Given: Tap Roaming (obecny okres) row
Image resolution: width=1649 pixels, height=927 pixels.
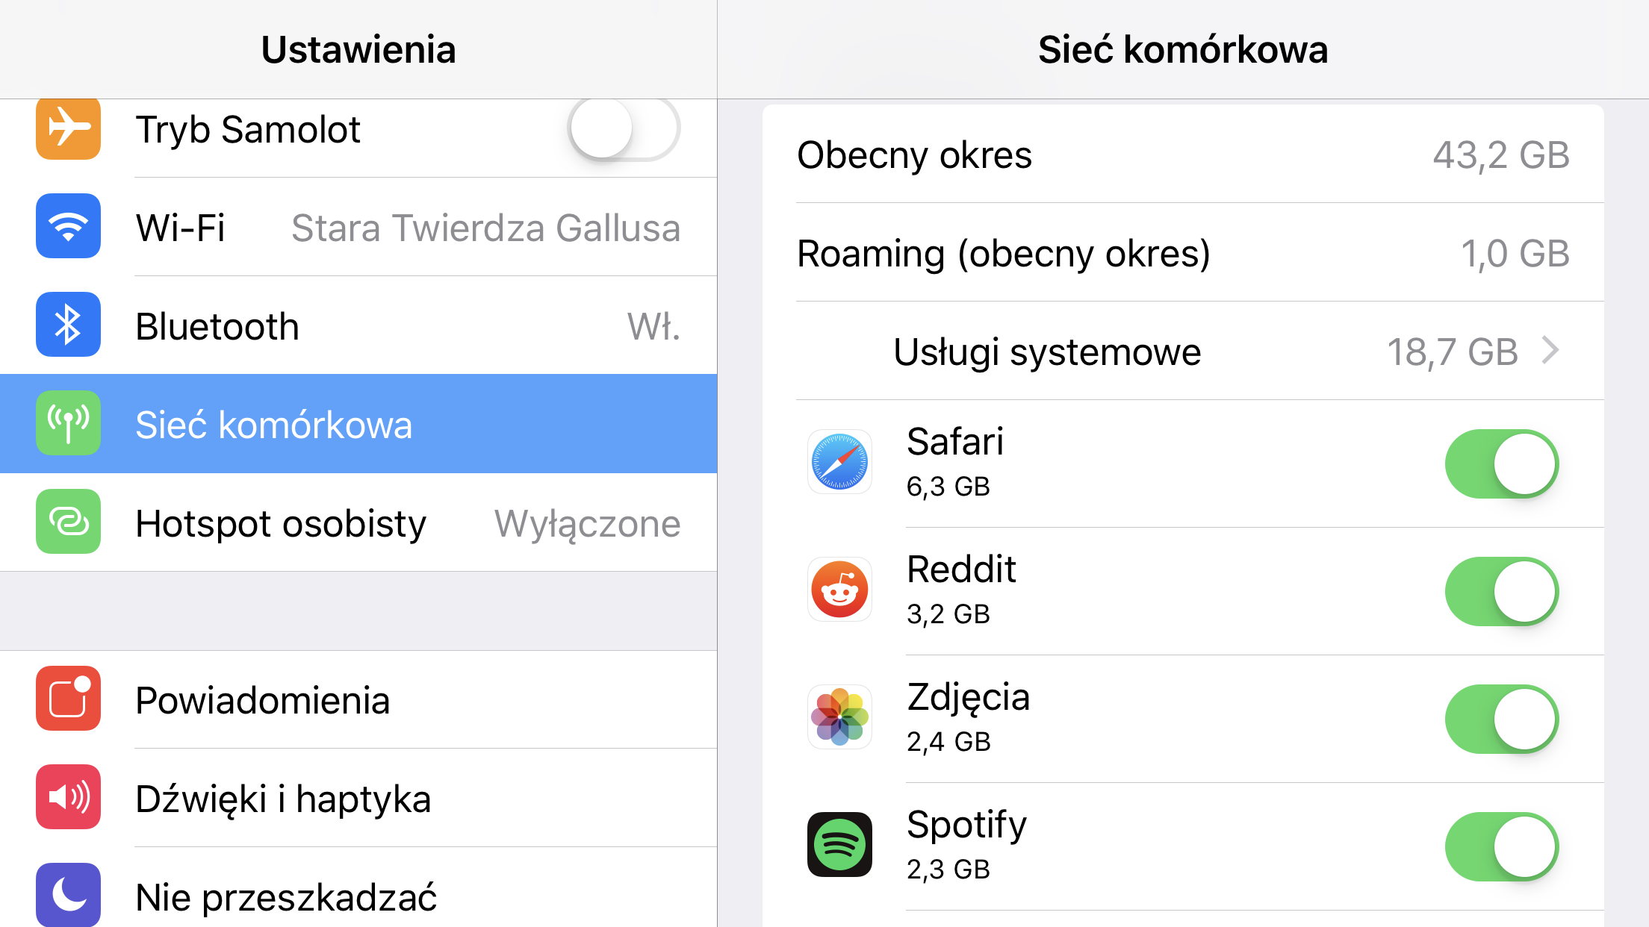Looking at the screenshot, I should [x=1183, y=253].
